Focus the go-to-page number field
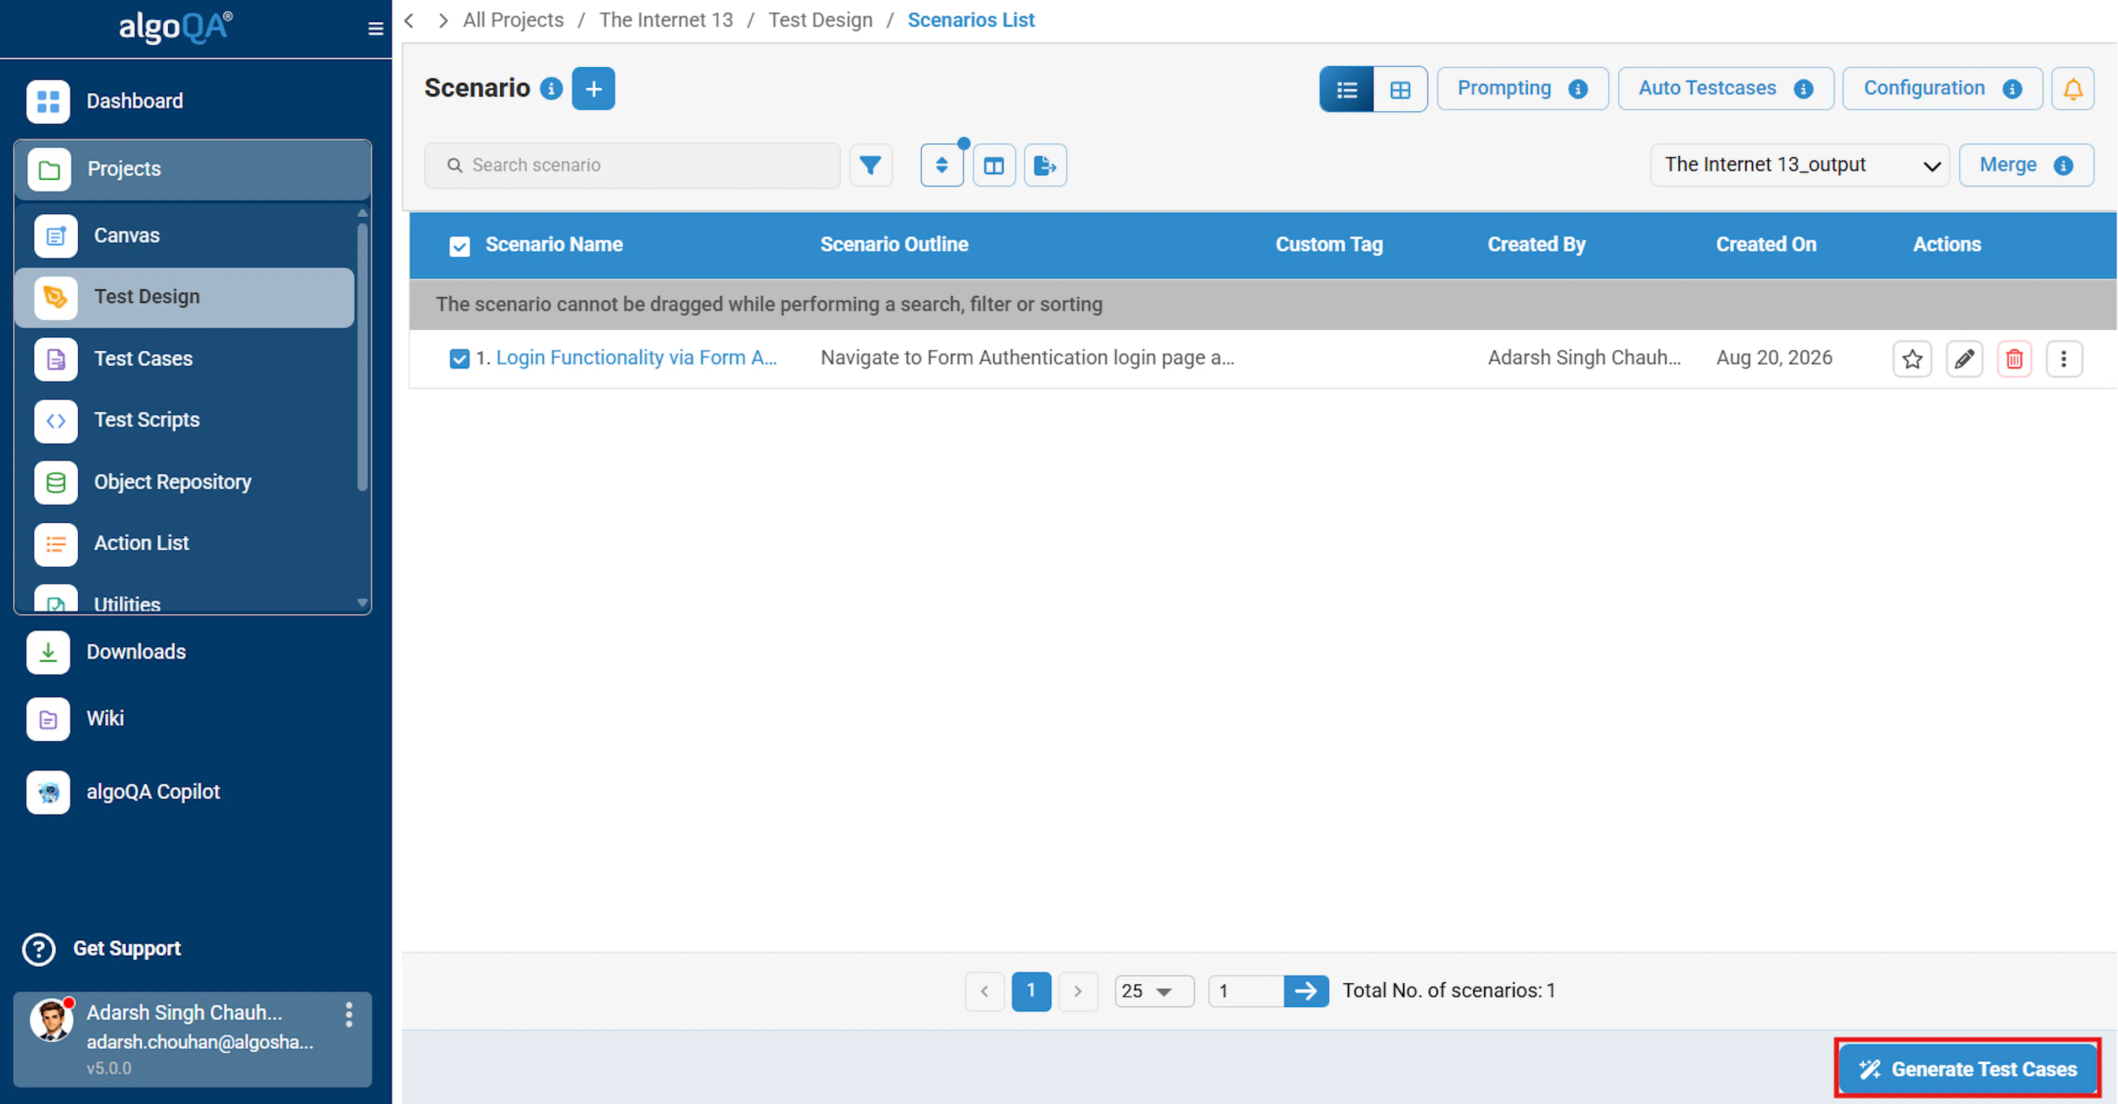Image resolution: width=2118 pixels, height=1104 pixels. [1245, 992]
